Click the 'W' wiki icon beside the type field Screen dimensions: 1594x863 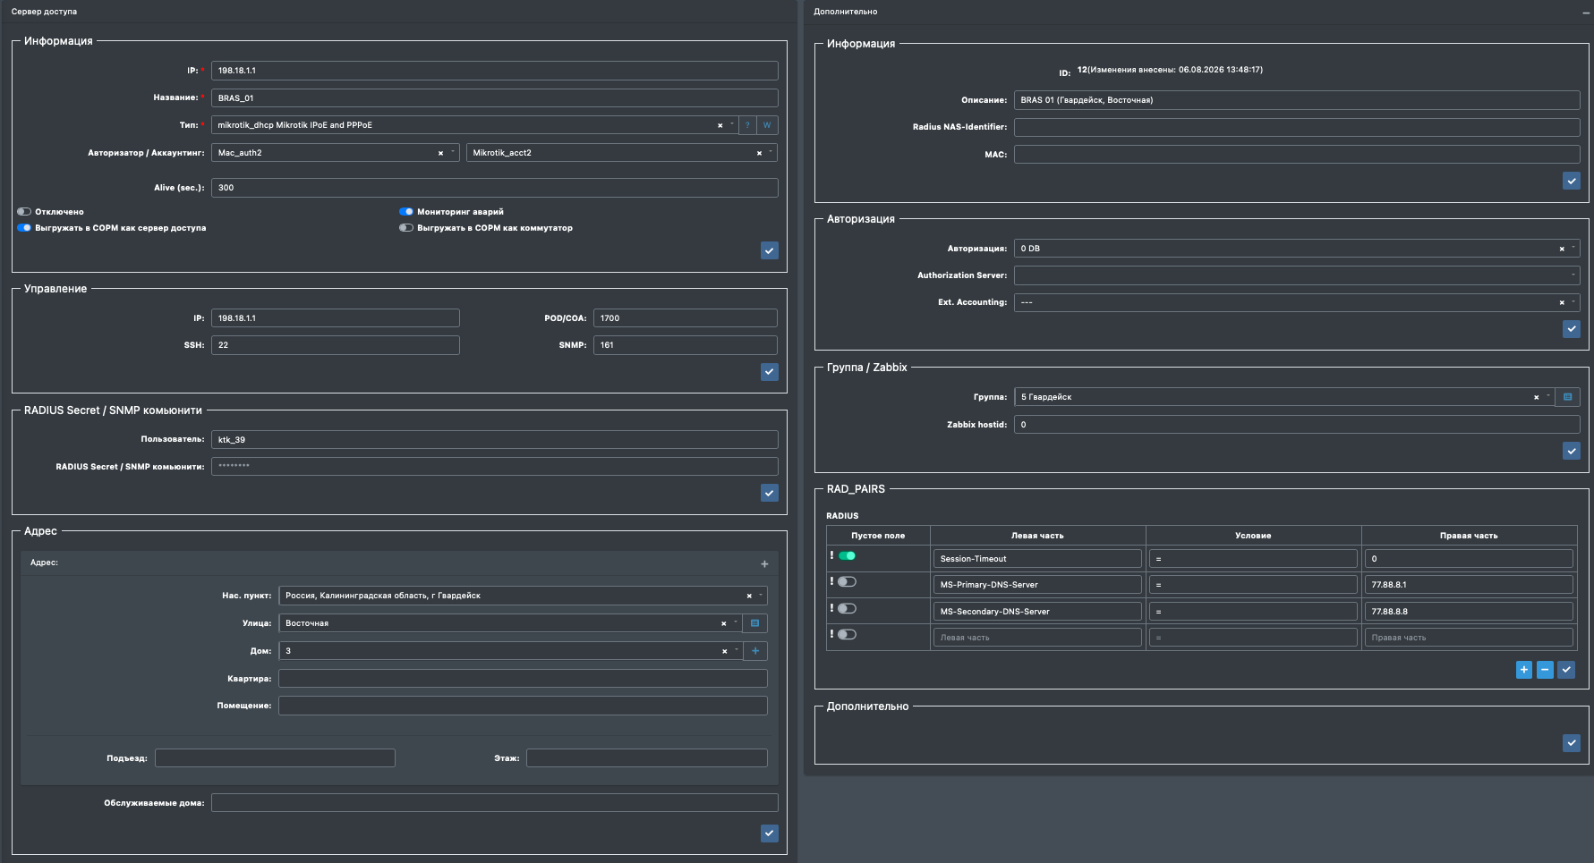tap(767, 125)
